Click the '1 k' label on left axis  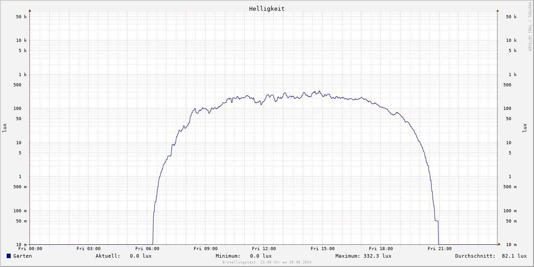[x=23, y=74]
